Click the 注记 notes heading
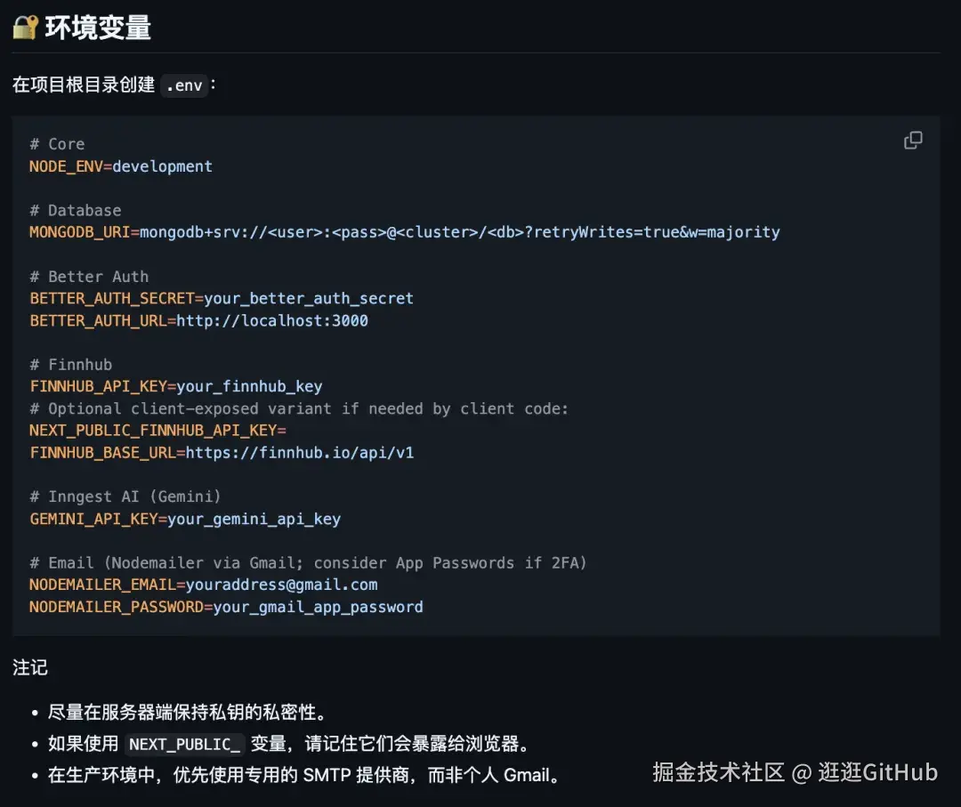961x807 pixels. pyautogui.click(x=30, y=667)
